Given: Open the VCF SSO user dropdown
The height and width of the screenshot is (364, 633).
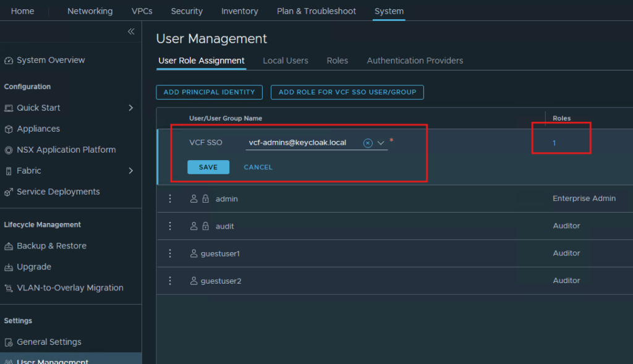Looking at the screenshot, I should pos(381,143).
